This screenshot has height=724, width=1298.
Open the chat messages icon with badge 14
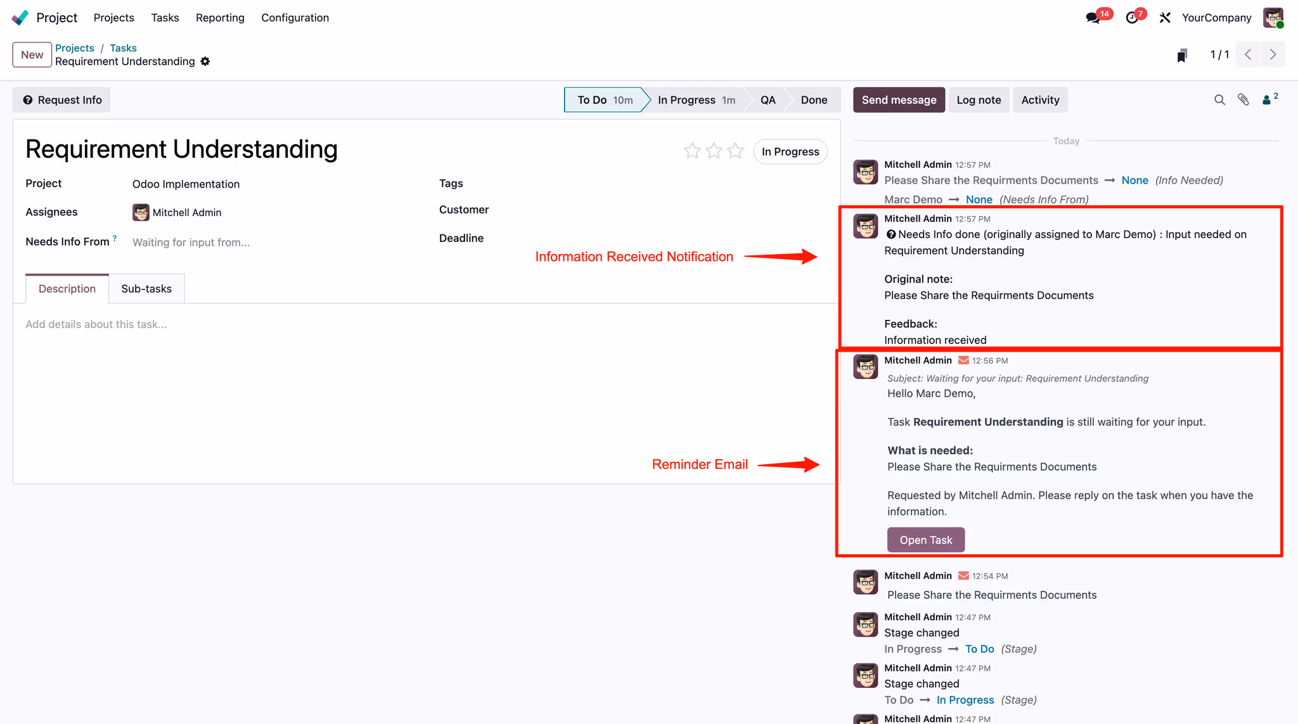1093,18
